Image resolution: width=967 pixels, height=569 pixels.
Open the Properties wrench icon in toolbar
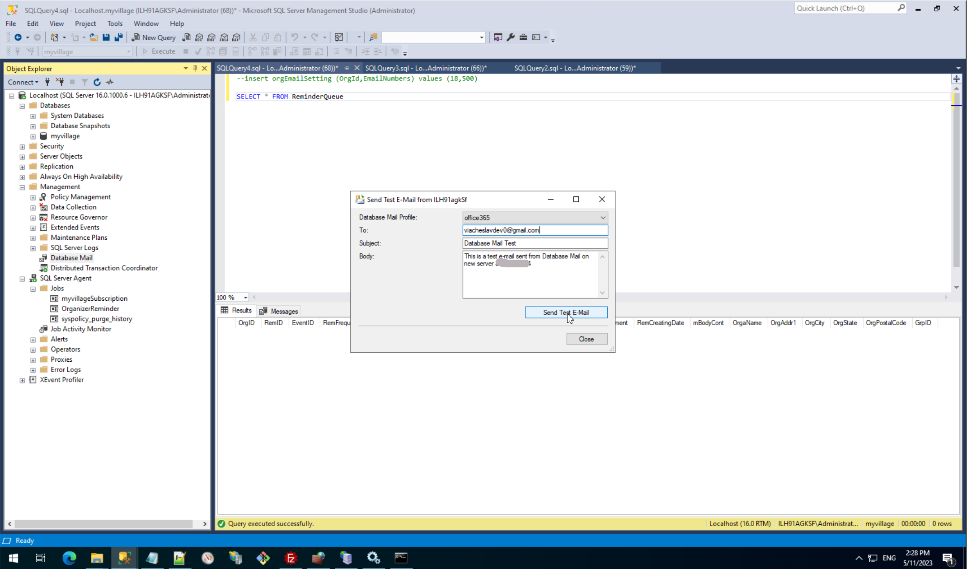pyautogui.click(x=511, y=37)
